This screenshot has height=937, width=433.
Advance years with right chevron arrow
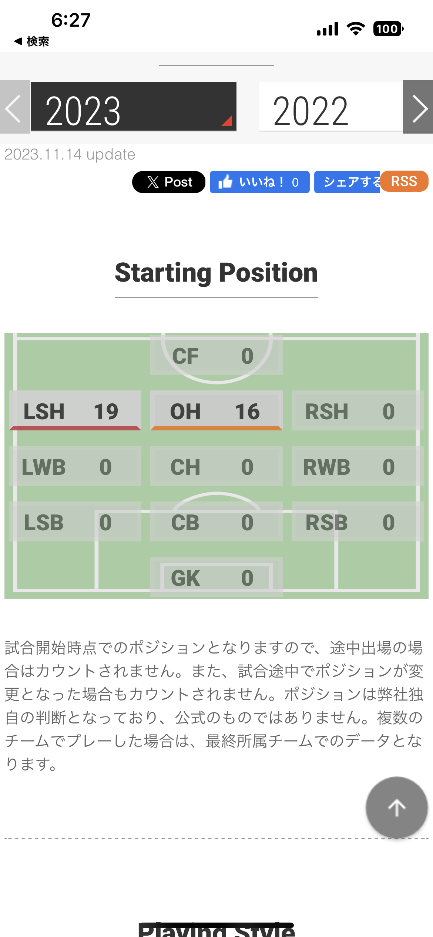[x=418, y=107]
